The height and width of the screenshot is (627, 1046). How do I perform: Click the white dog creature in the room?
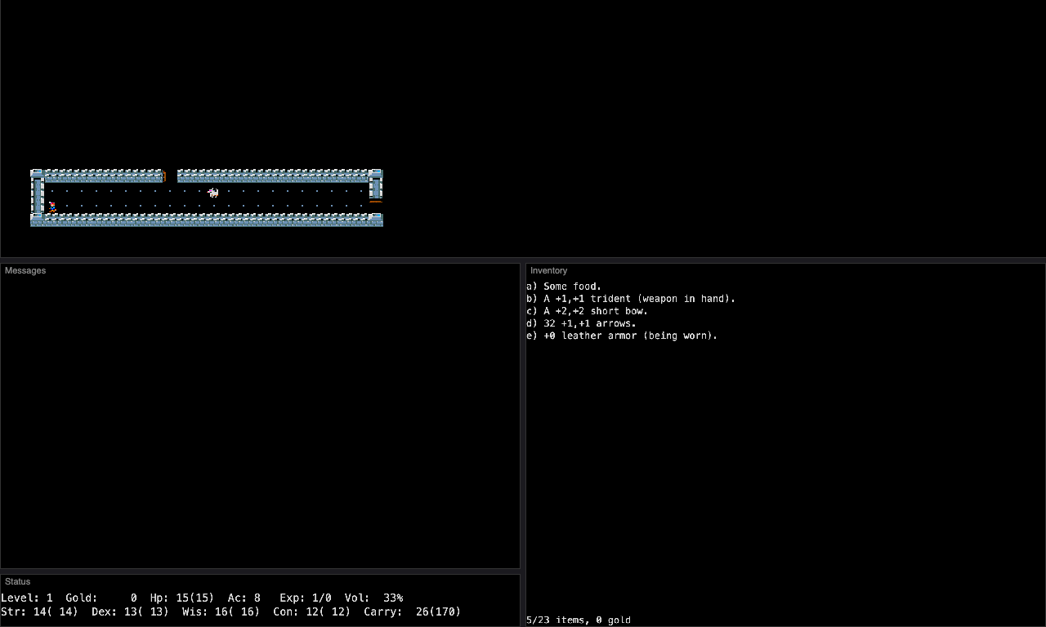(x=213, y=193)
